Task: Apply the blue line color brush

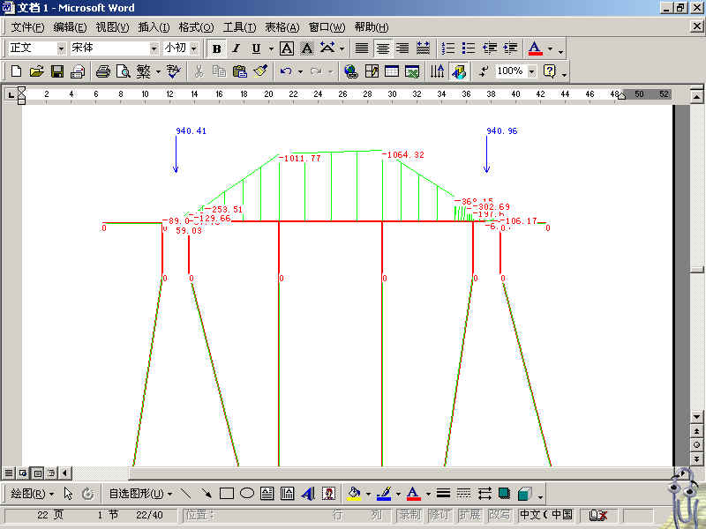Action: 384,494
